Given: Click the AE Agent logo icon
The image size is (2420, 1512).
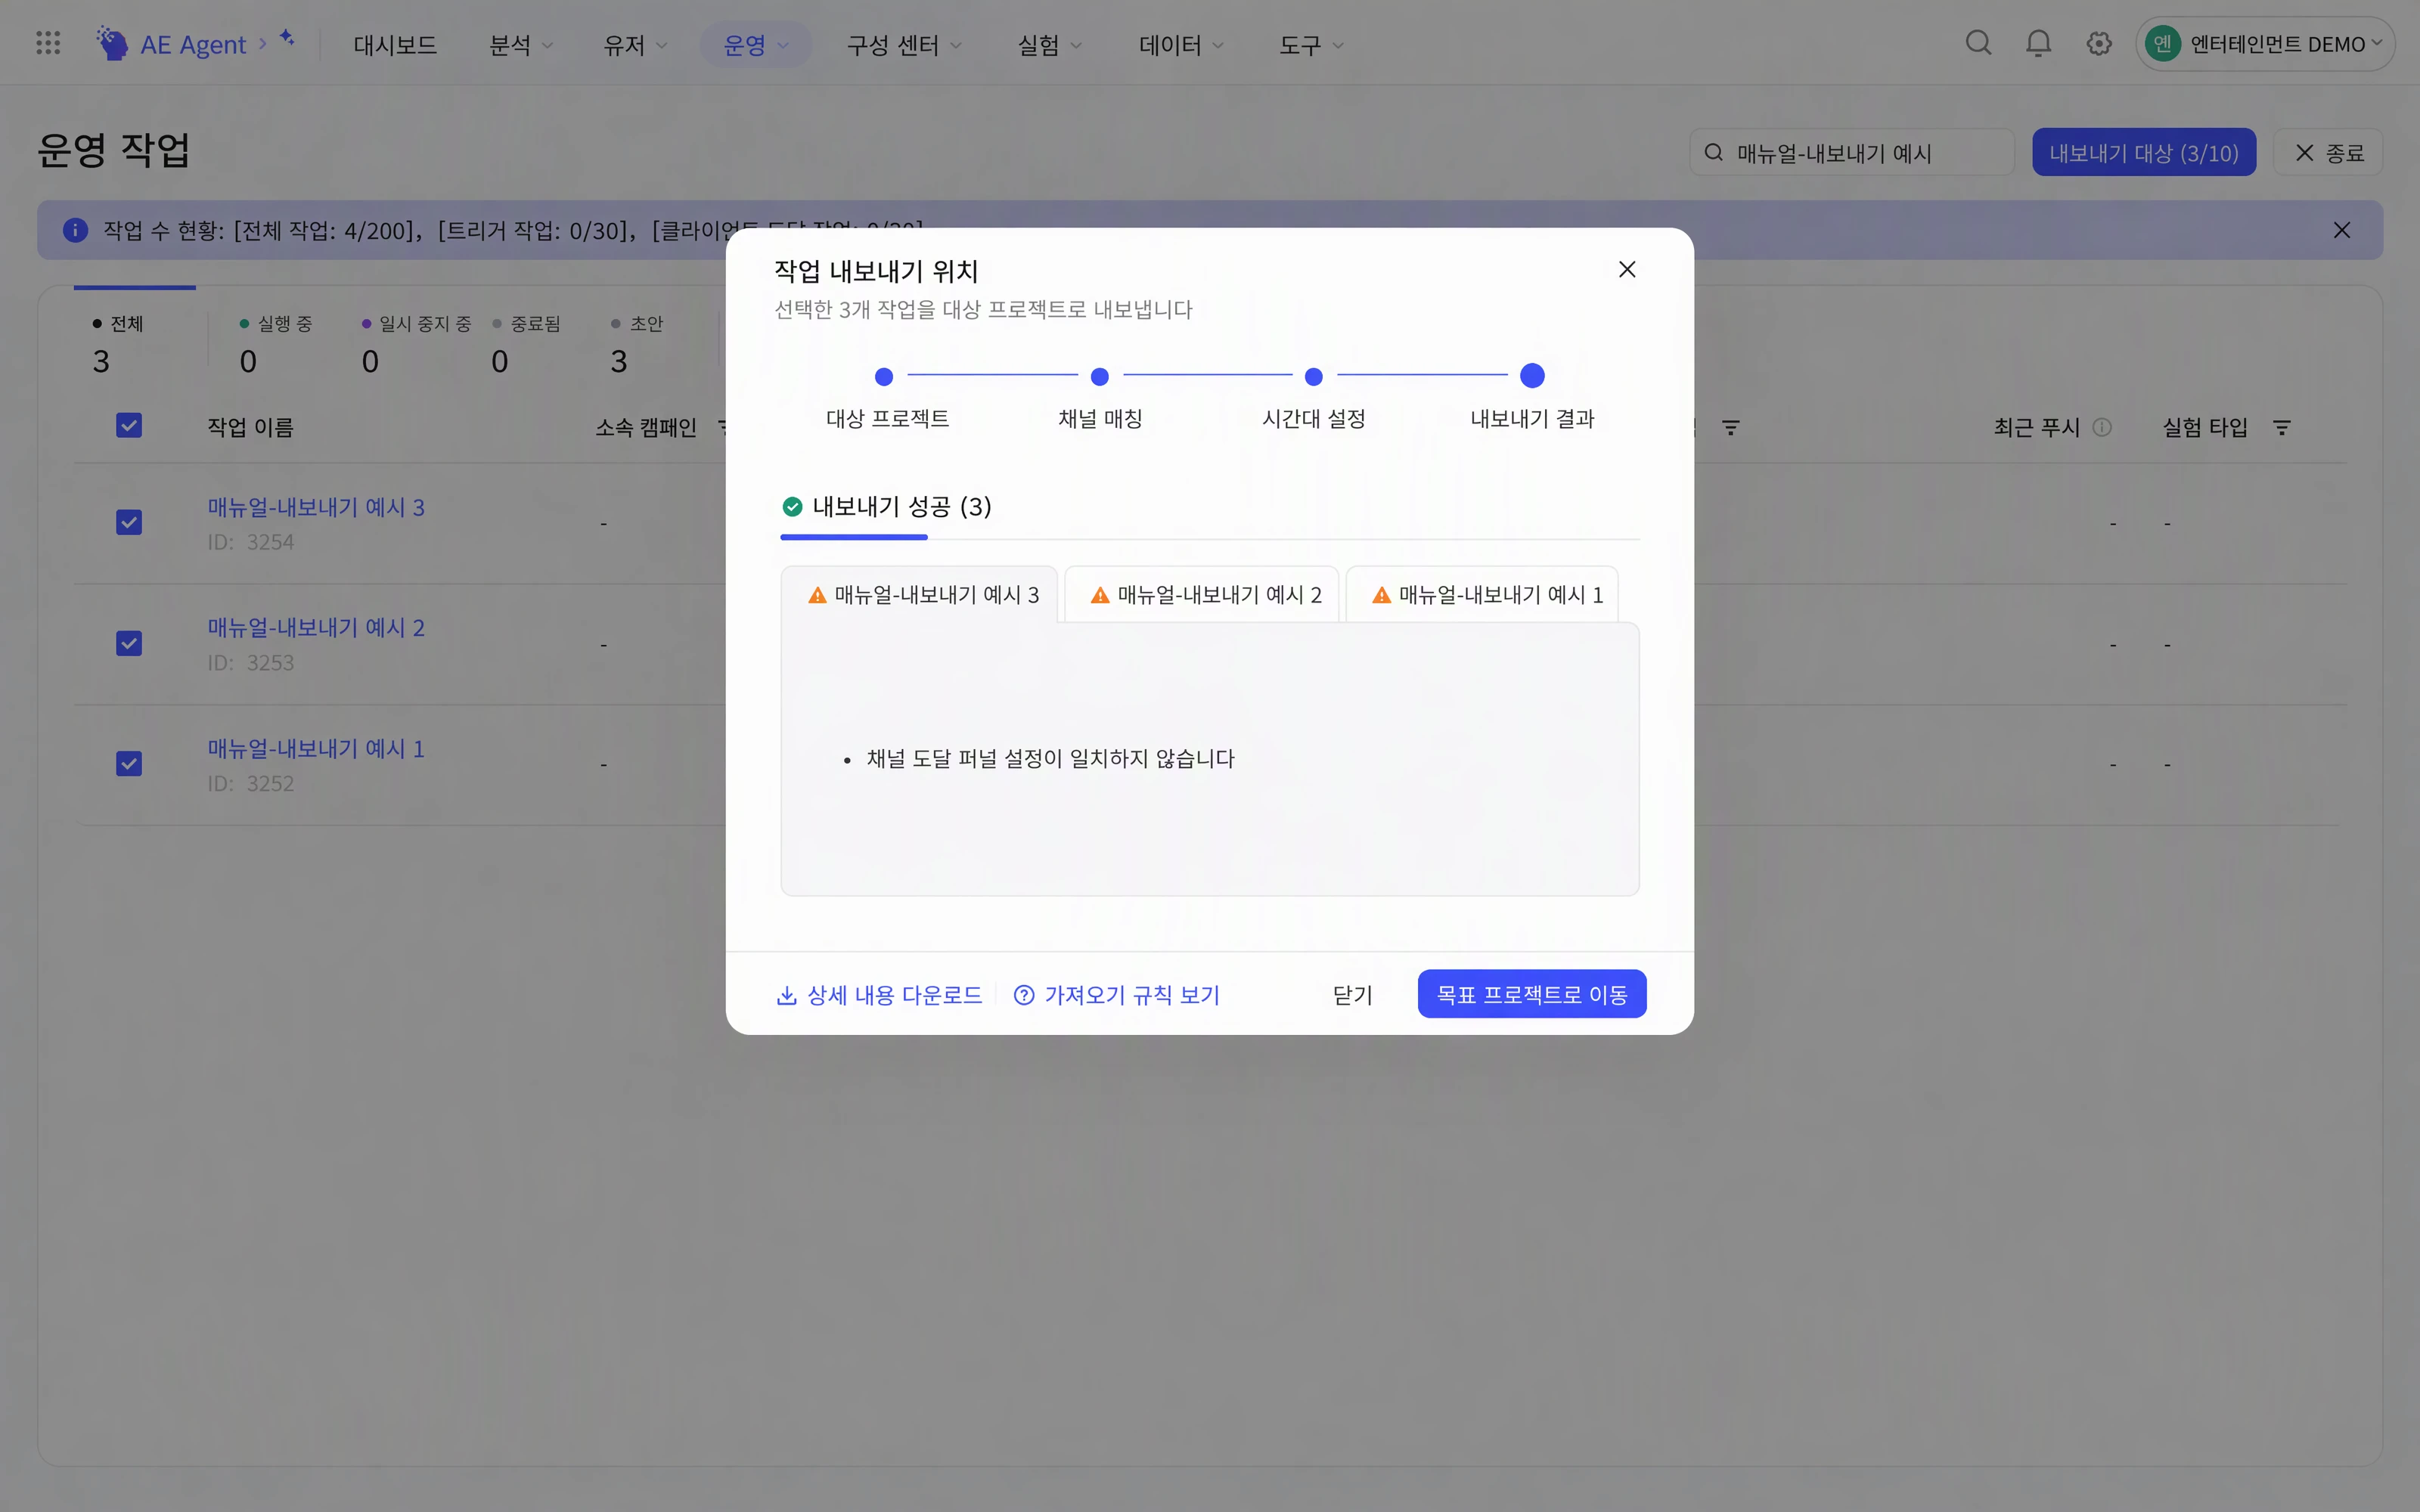Looking at the screenshot, I should tap(112, 43).
